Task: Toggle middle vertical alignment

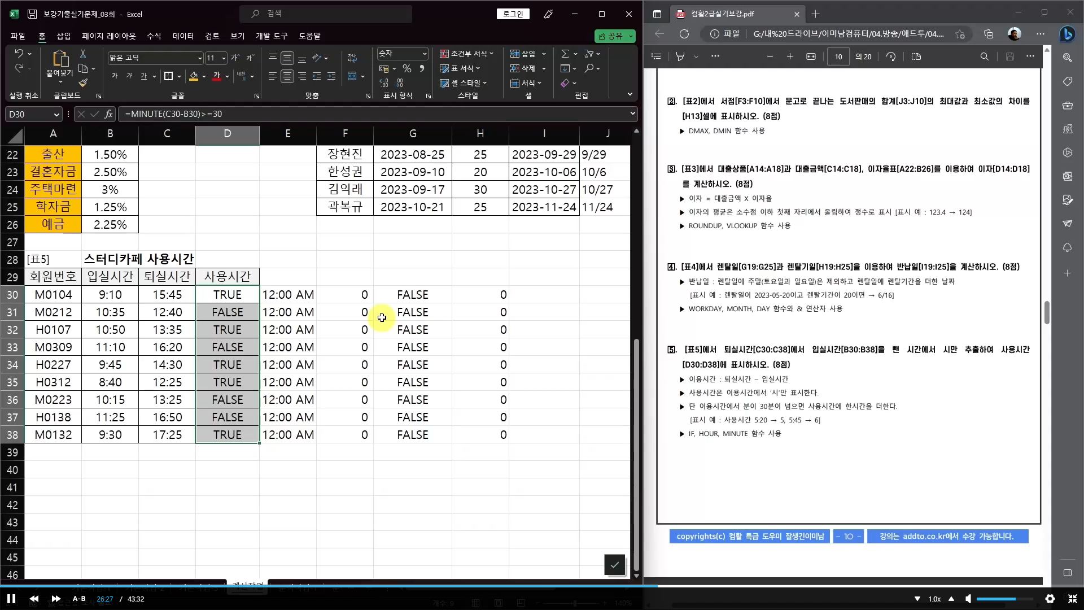Action: (x=287, y=58)
